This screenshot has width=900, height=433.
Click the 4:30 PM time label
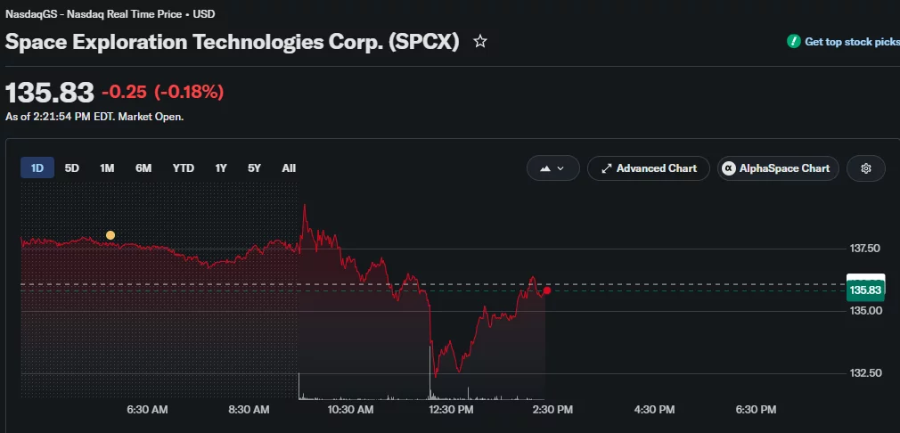tap(654, 410)
